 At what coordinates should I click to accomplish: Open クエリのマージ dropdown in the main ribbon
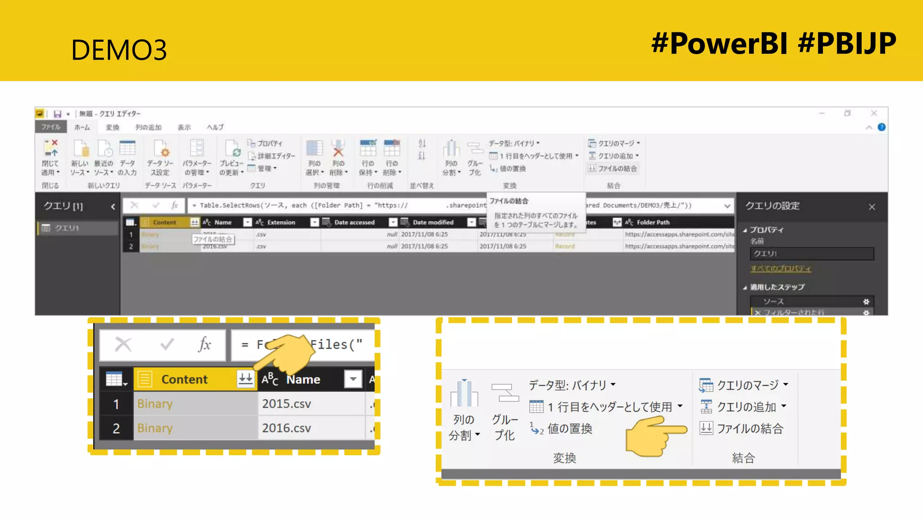tap(614, 143)
